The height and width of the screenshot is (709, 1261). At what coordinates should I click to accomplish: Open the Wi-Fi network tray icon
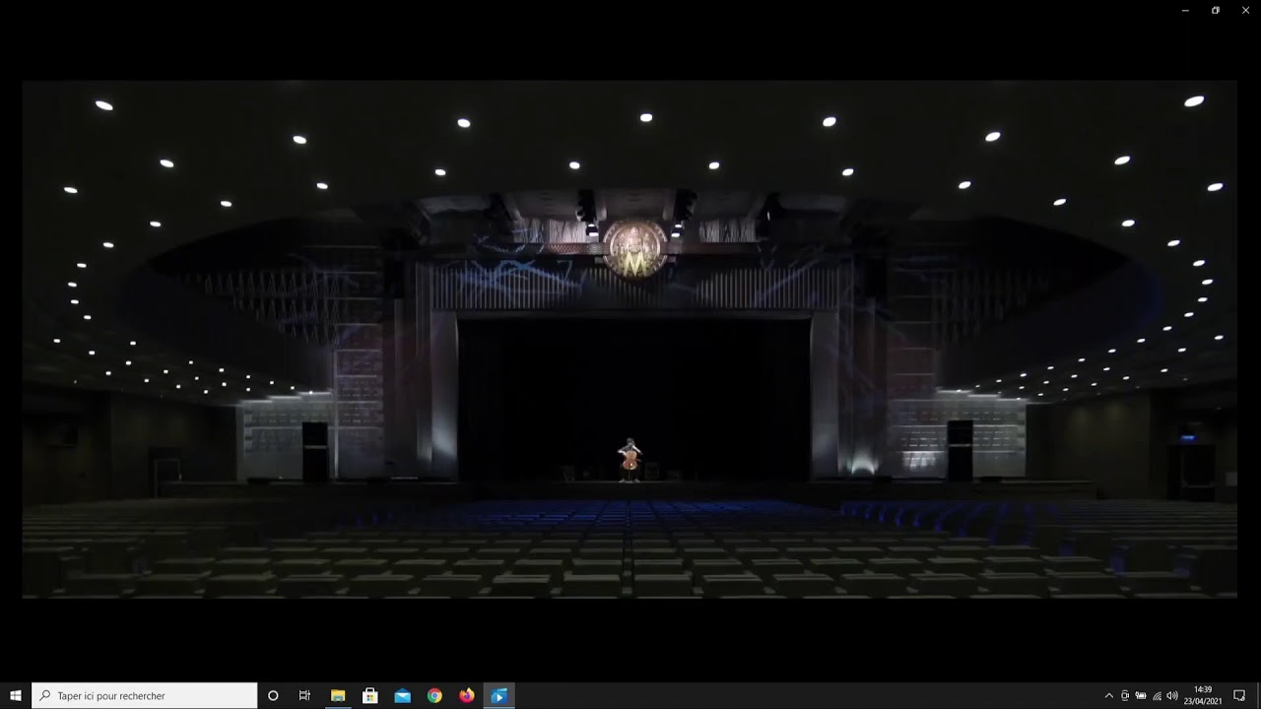point(1157,696)
